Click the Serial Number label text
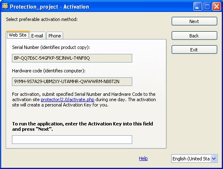The image size is (223, 169). coord(51,47)
